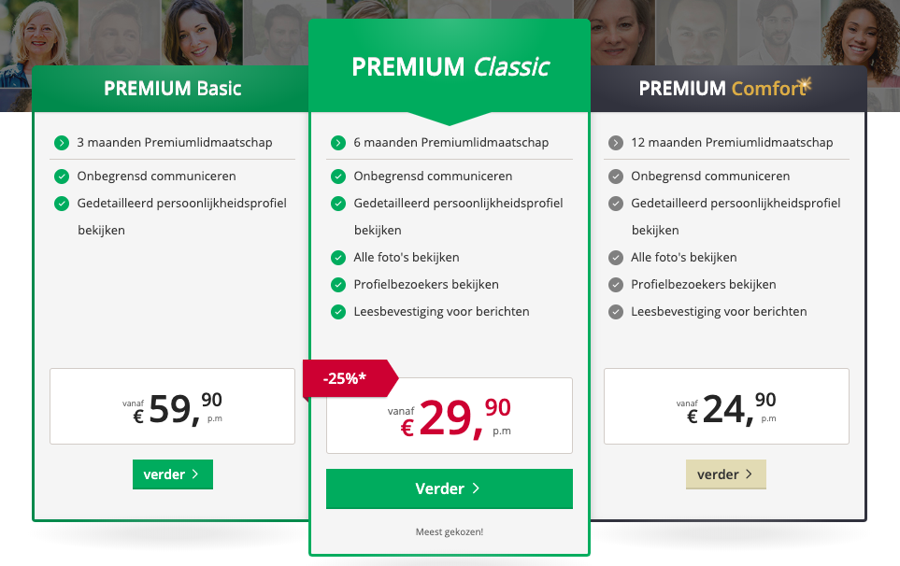
Task: Click the arrow icon beside 6 maanden Premiumlidmaatschap
Action: click(x=338, y=143)
